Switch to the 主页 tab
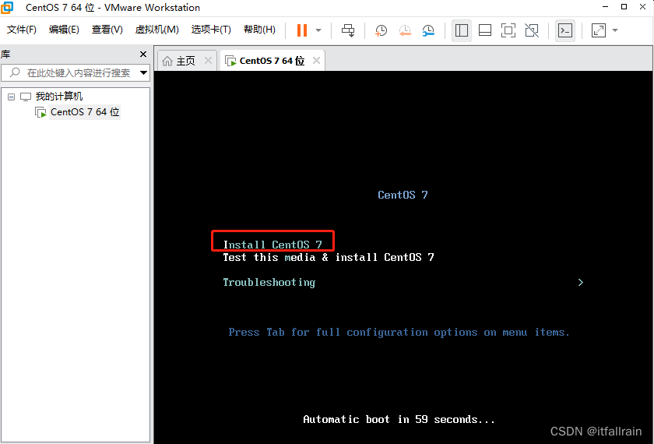The width and height of the screenshot is (654, 444). [185, 61]
